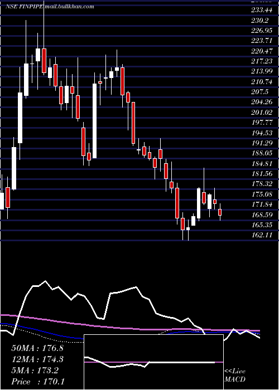Viewport: 279px width, 390px height.
Task: Click the 168.59 price axis label
Action: [x=261, y=215]
